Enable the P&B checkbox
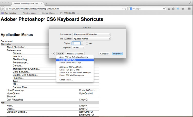Image resolution: width=193 pixels, height=117 pixels. [87, 44]
